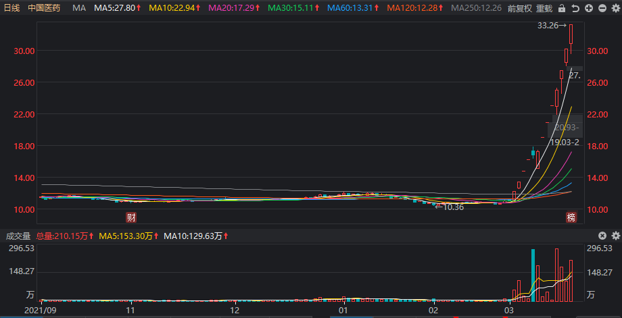
Task: Toggle the MA10:22.94 average line
Action: (174, 8)
